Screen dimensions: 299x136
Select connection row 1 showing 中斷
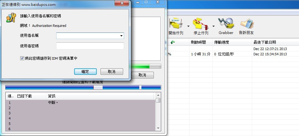coord(81,103)
